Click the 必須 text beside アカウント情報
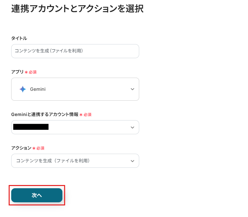This screenshot has height=217, width=248. [88, 115]
